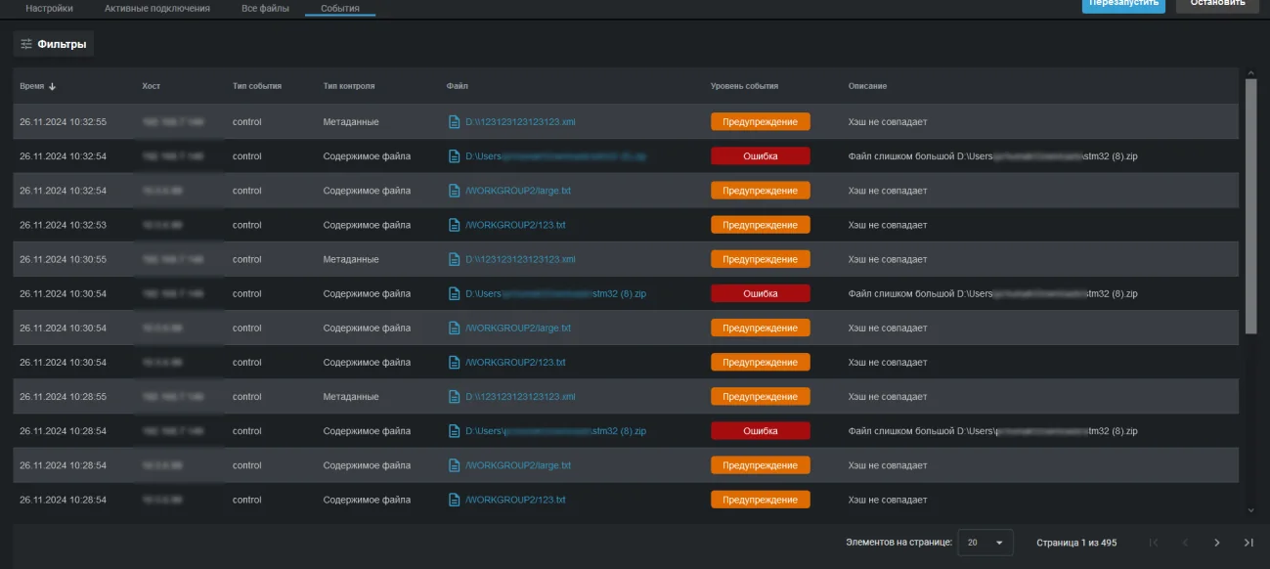The height and width of the screenshot is (569, 1270).
Task: Click file icon for 123123123123123.xml at 10:32:55
Action: click(x=454, y=122)
